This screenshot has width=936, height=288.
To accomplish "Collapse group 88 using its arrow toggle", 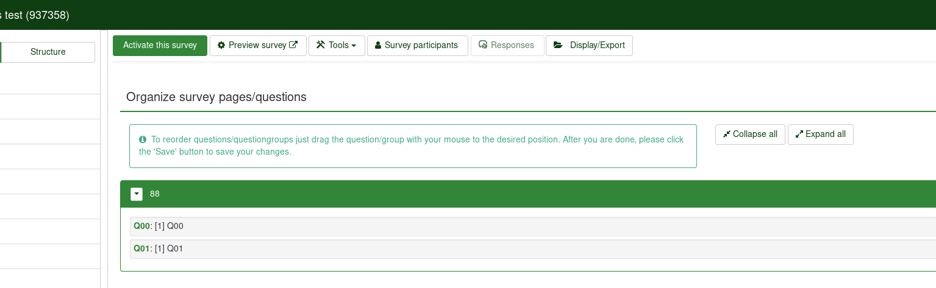I will [137, 194].
